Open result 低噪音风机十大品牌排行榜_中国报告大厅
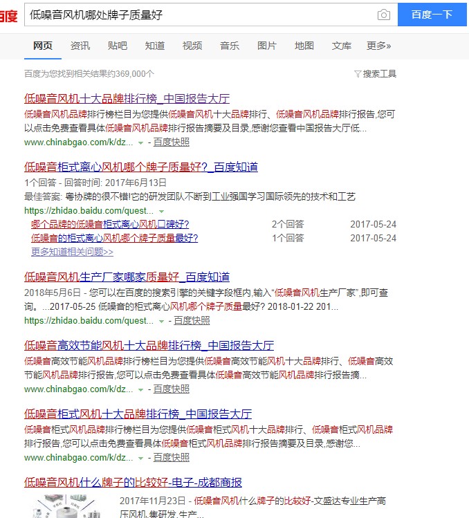Viewport: 469px width, 518px height. [x=127, y=98]
